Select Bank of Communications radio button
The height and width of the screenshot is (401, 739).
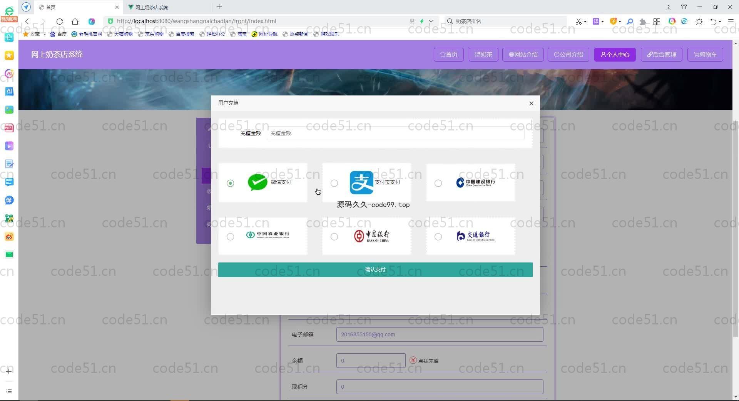(438, 237)
